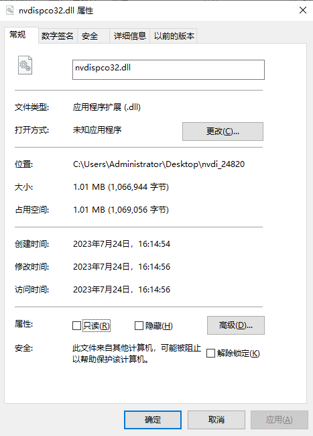313x436 pixels.
Task: Click the 打开方式 label
Action: point(32,130)
